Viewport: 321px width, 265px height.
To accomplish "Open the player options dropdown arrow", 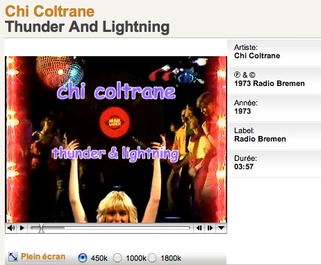I will 221,228.
